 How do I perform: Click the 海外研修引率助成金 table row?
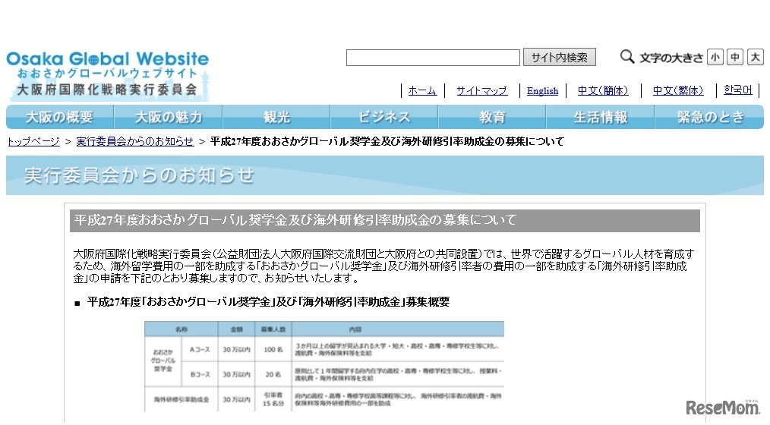324,399
